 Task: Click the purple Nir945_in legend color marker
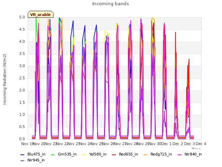point(22,161)
